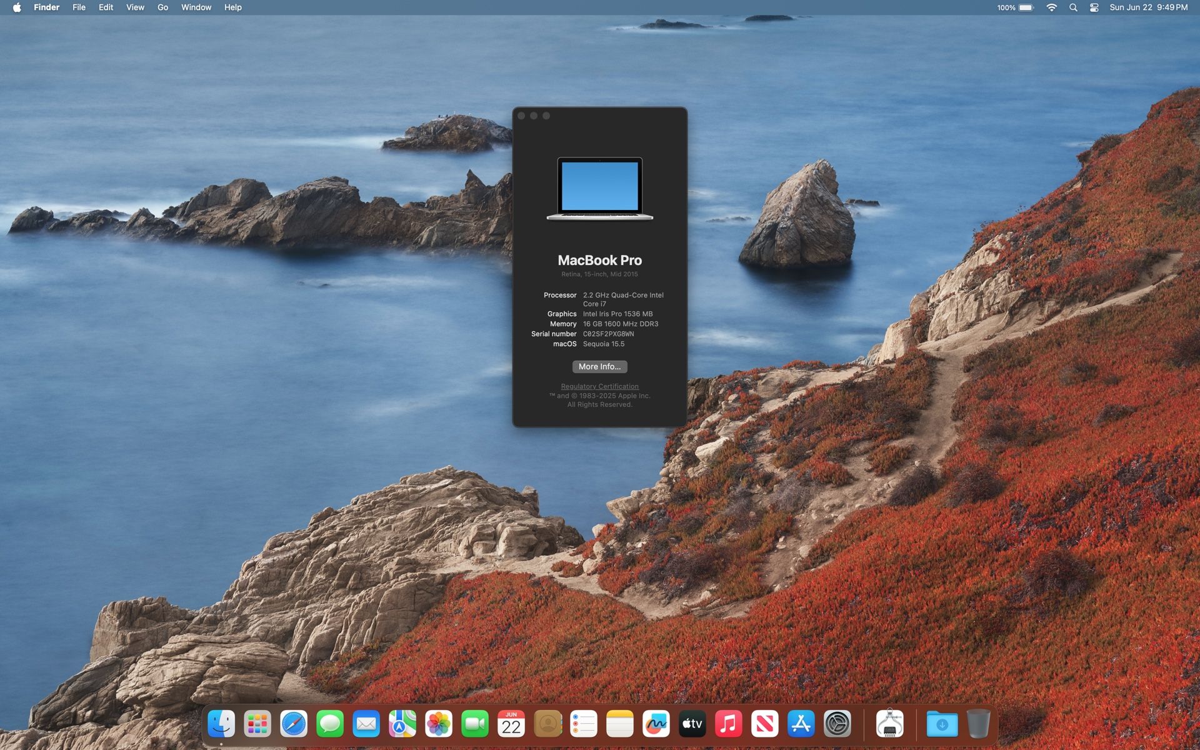Open the Help menu
The image size is (1200, 750).
click(x=233, y=7)
